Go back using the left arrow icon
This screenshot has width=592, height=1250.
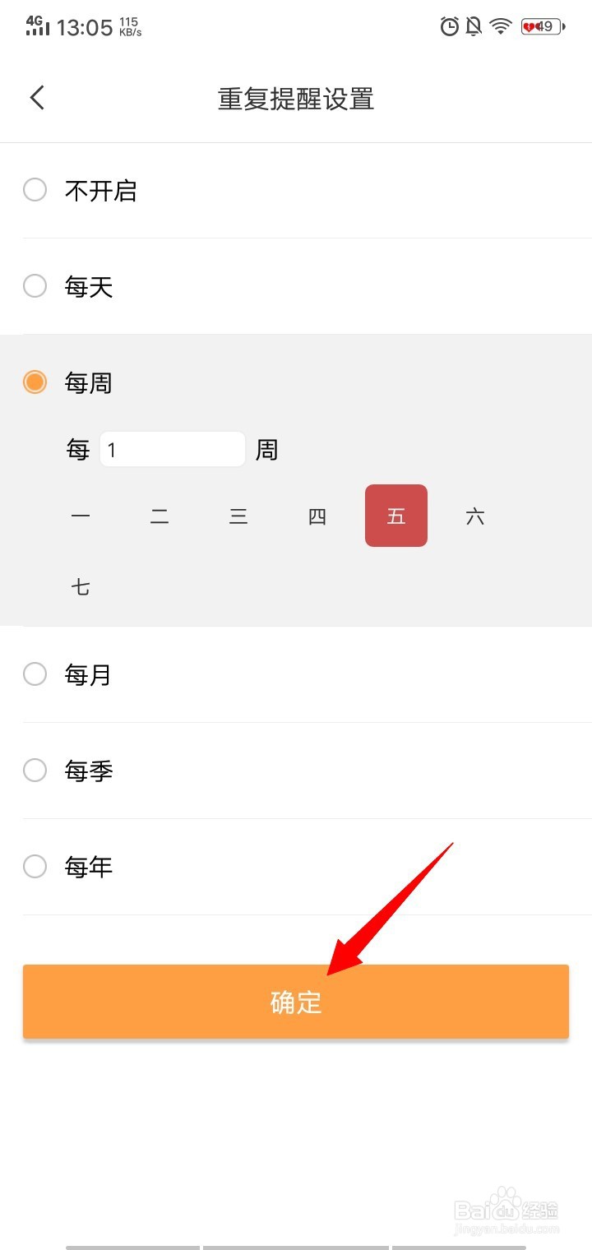[x=37, y=98]
